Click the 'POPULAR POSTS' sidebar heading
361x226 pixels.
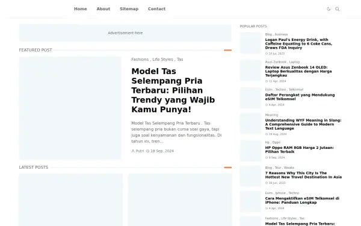coord(253,27)
